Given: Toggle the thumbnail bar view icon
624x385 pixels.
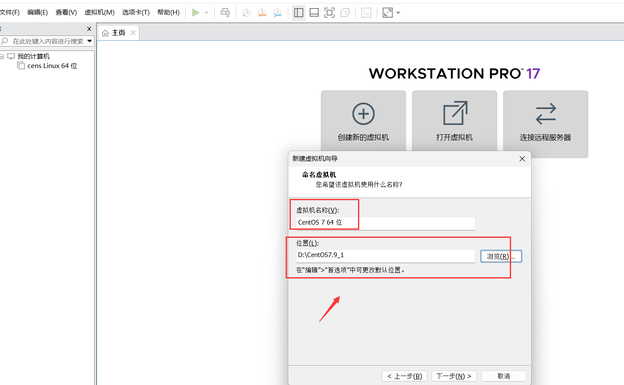Looking at the screenshot, I should pos(314,13).
